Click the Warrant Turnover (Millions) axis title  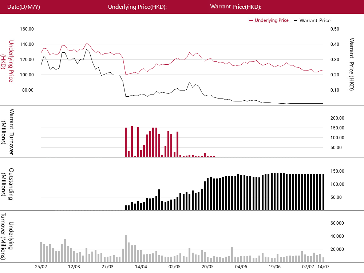pyautogui.click(x=7, y=132)
